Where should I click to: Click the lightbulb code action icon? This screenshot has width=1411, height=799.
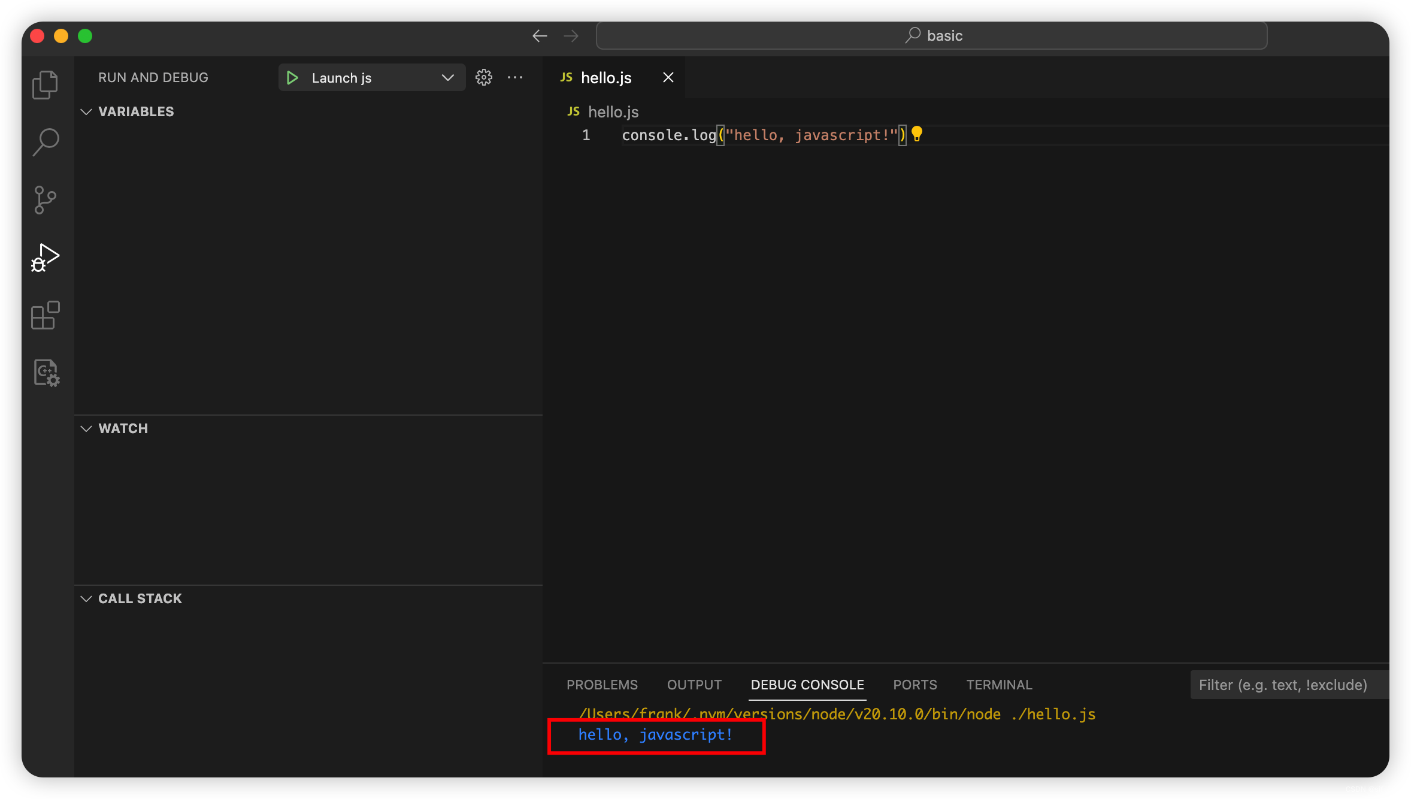pyautogui.click(x=916, y=134)
